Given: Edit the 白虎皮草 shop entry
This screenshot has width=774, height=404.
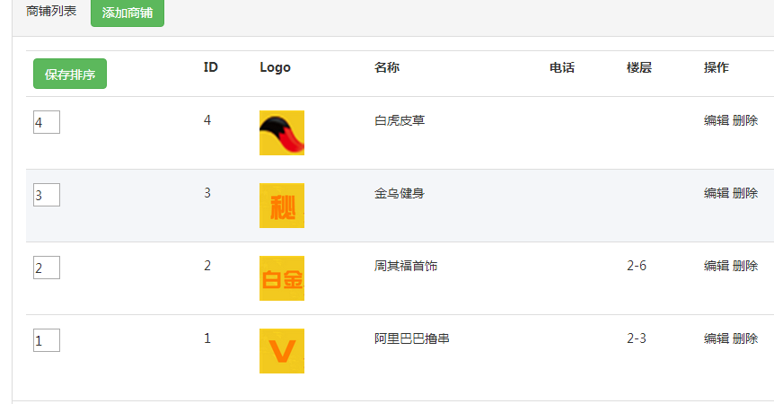Looking at the screenshot, I should tap(717, 120).
